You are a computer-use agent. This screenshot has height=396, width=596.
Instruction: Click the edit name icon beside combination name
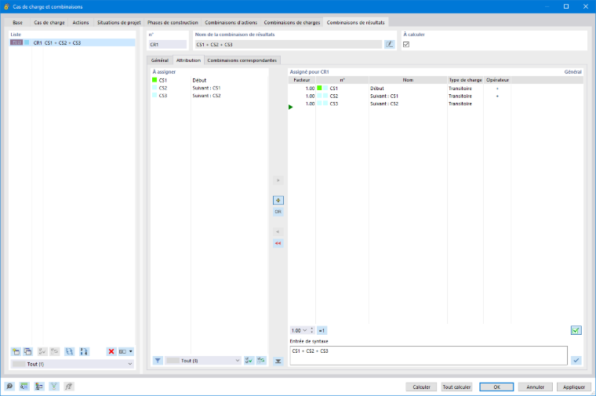click(390, 45)
